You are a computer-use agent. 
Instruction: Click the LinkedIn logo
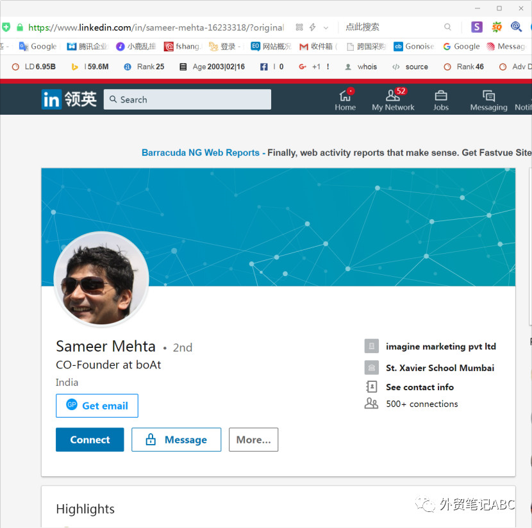[69, 99]
